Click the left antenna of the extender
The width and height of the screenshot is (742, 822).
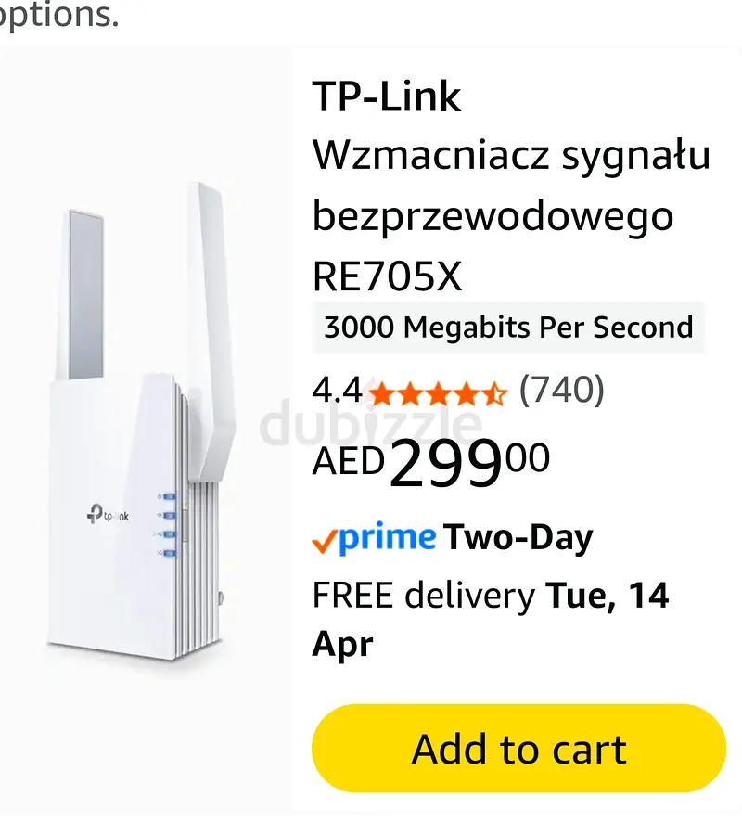85,295
